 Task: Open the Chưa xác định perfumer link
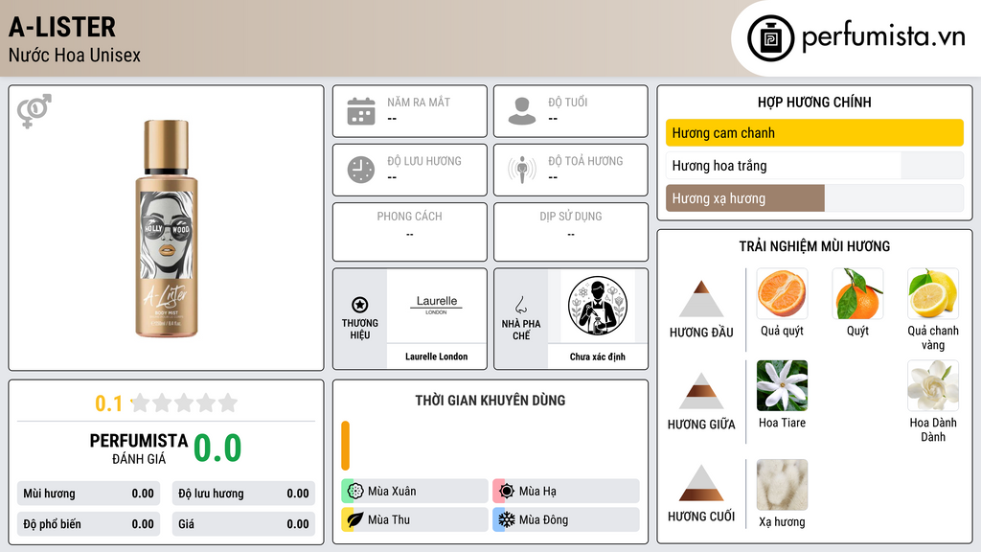tap(598, 356)
